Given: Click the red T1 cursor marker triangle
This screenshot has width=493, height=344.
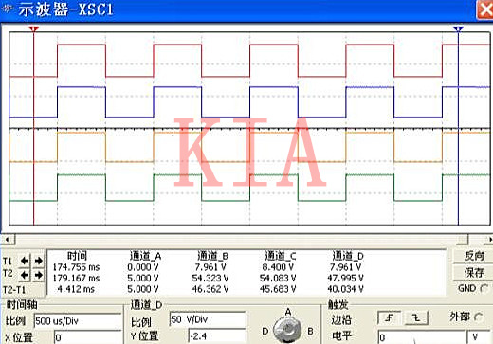Looking at the screenshot, I should (x=33, y=29).
